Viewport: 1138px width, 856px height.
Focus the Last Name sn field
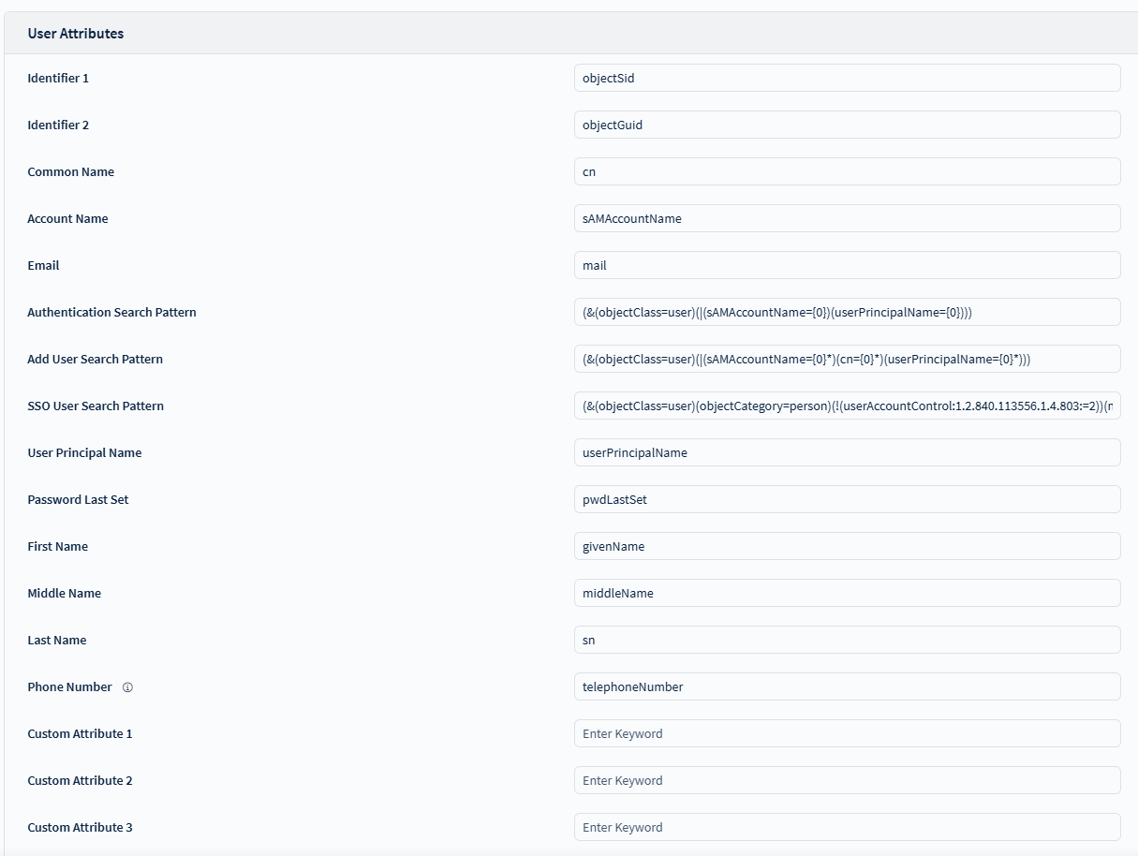click(847, 640)
